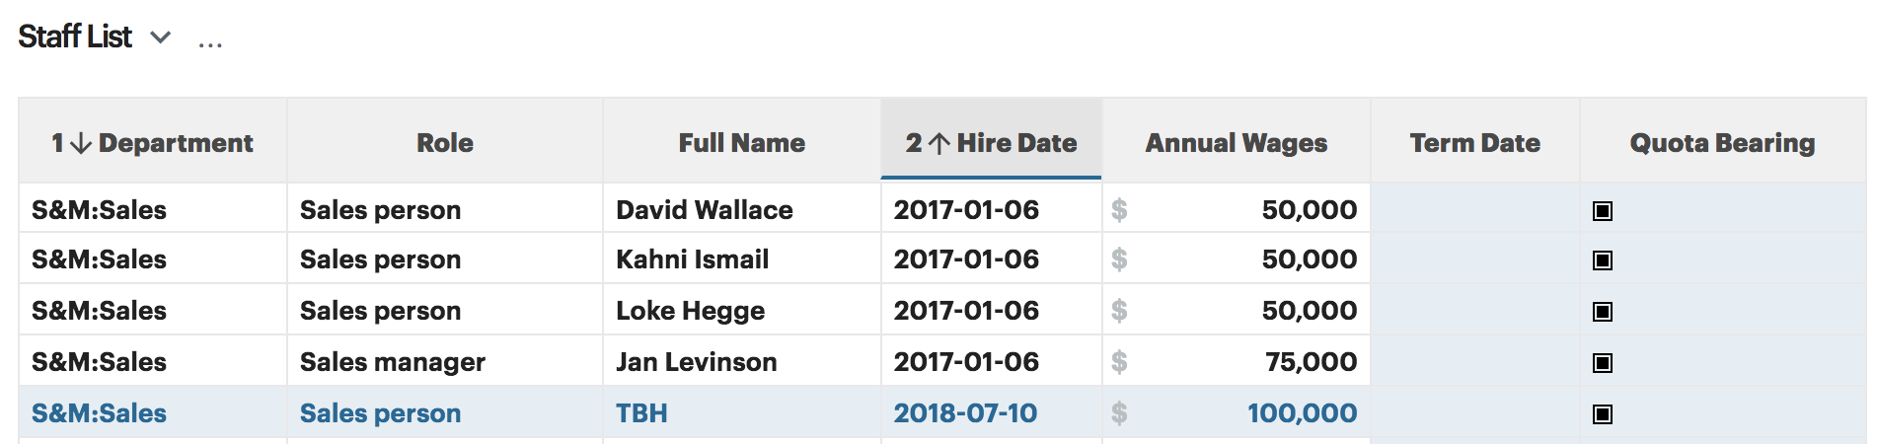Select Jan Levinson's 75,000 wages cell
The image size is (1877, 444).
(1311, 362)
